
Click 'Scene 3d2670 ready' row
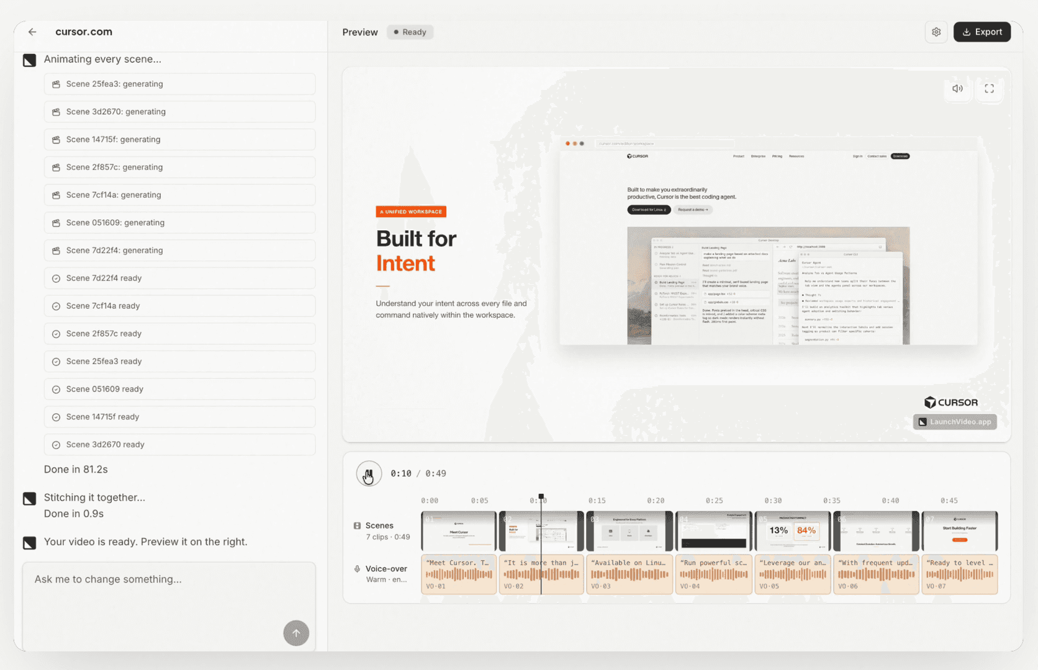(x=179, y=445)
